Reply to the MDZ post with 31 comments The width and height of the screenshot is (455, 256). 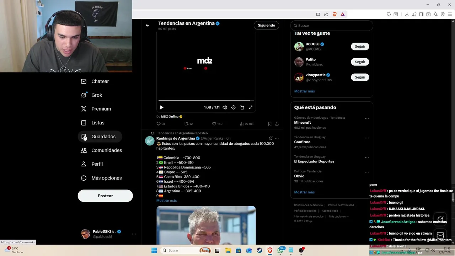coord(161,124)
